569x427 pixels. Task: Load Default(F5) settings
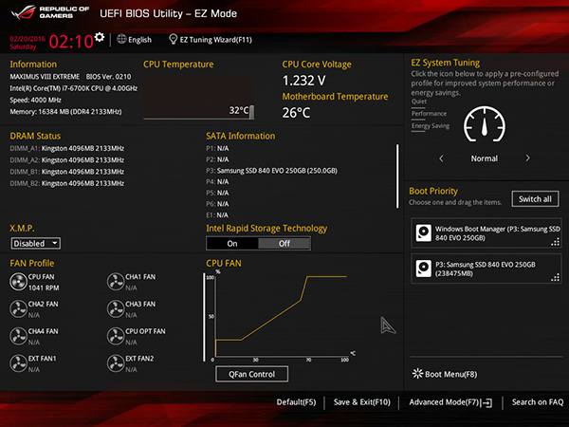tap(296, 402)
